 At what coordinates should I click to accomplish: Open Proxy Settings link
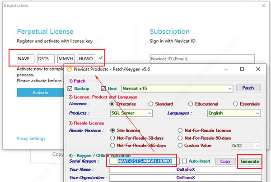pyautogui.click(x=31, y=138)
